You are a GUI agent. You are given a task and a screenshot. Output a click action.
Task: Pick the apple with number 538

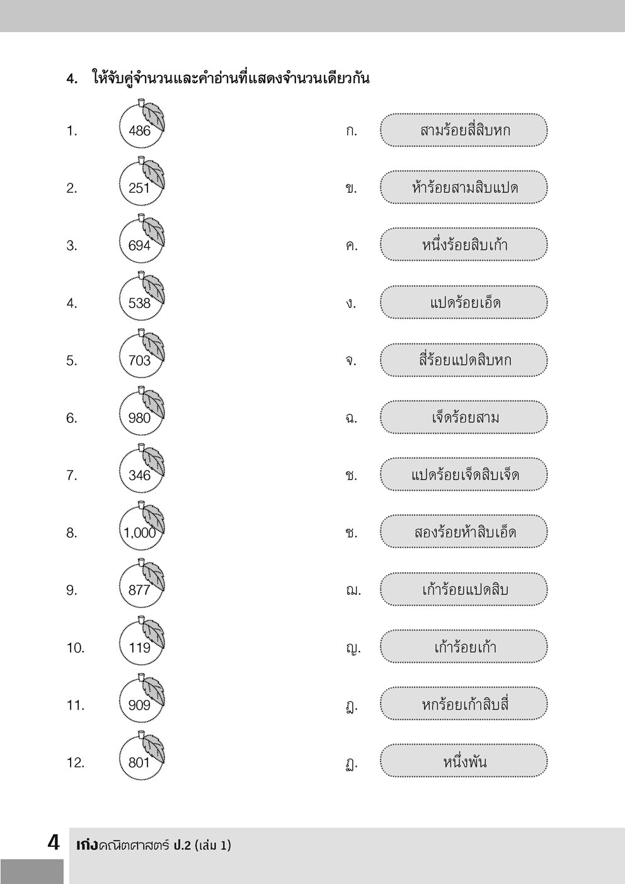(x=140, y=301)
